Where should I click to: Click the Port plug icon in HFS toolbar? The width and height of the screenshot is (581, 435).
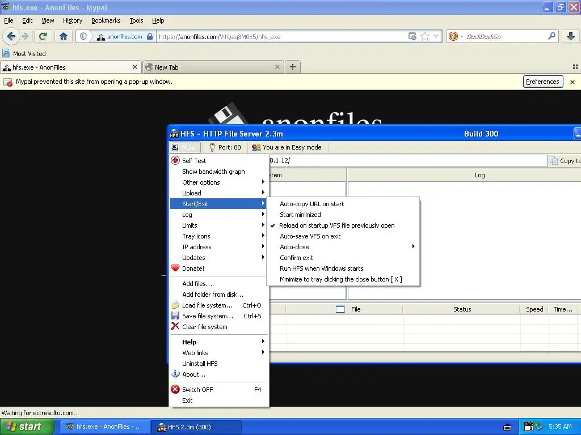point(212,147)
